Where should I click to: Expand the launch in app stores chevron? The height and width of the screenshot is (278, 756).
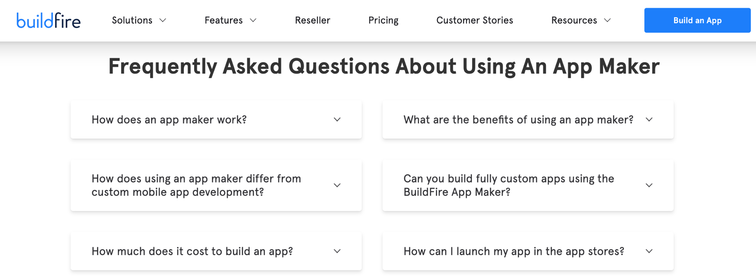(x=649, y=251)
